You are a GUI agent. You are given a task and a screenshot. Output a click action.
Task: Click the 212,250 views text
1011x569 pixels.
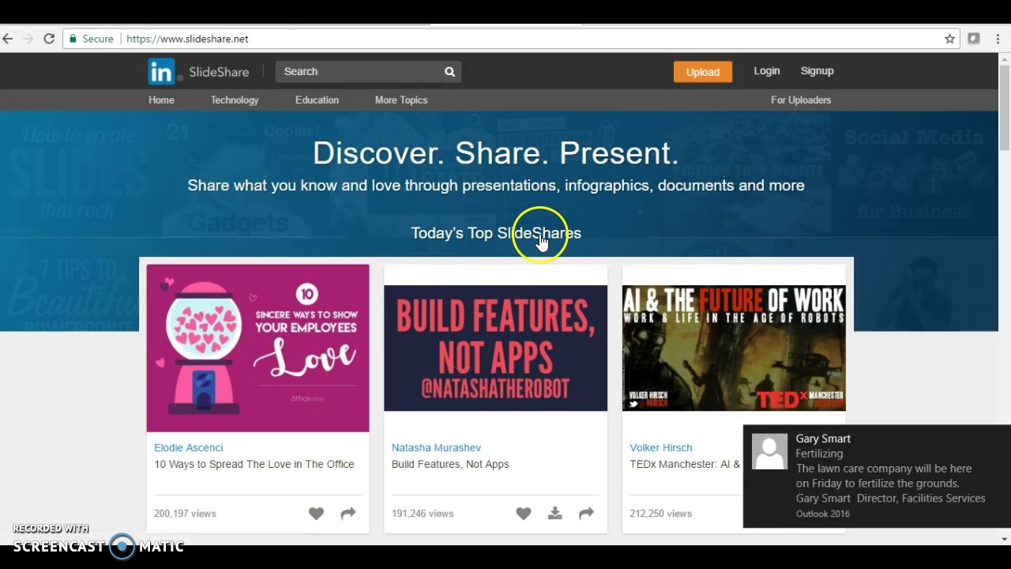point(661,514)
